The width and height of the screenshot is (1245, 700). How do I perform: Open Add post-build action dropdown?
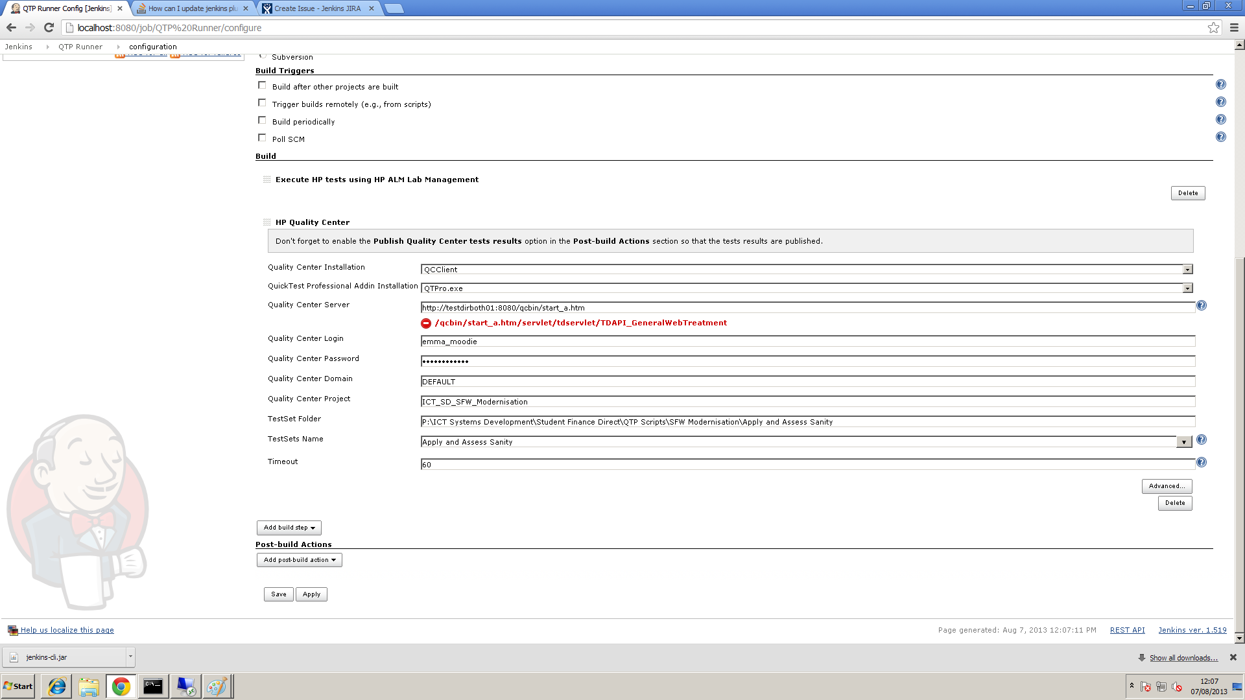[299, 561]
